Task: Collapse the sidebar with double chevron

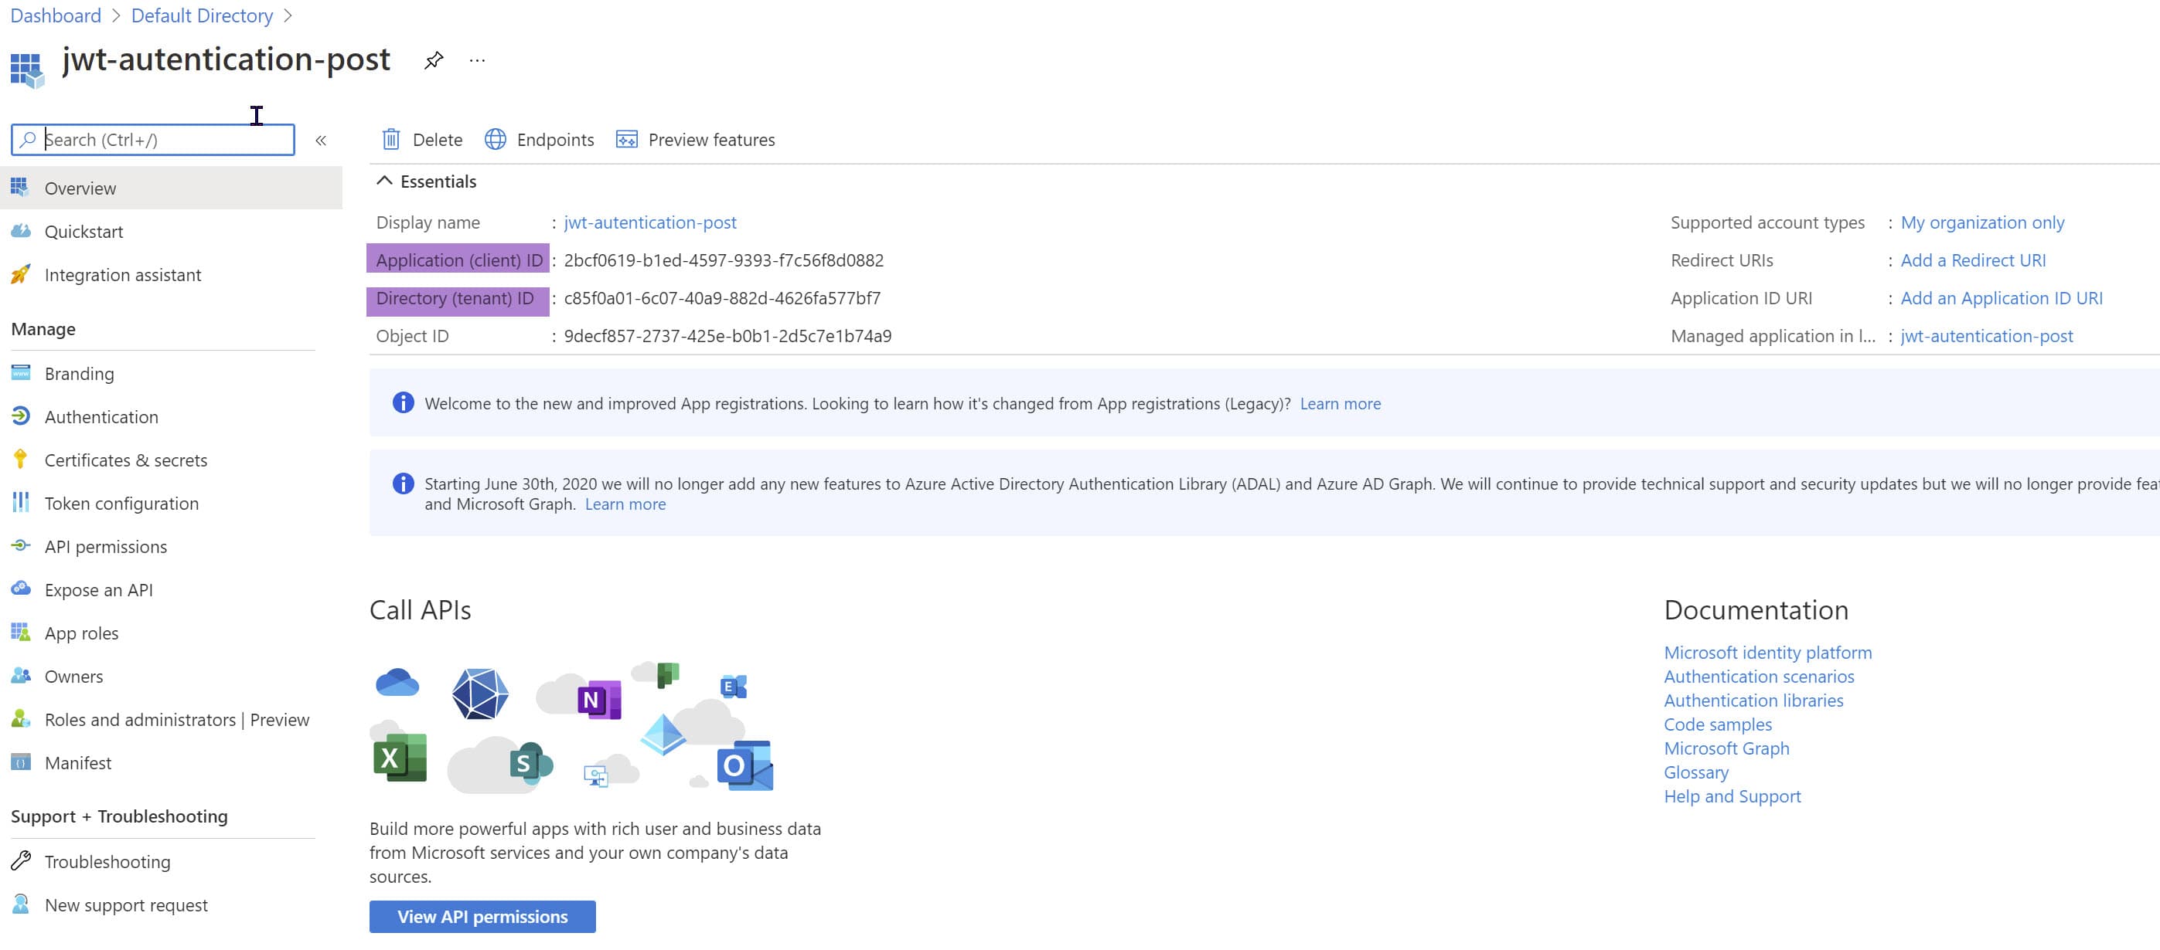Action: coord(320,140)
